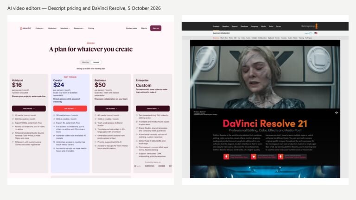This screenshot has height=200, width=356.
Task: Switch Descript billing to Annual
Action: click(96, 62)
